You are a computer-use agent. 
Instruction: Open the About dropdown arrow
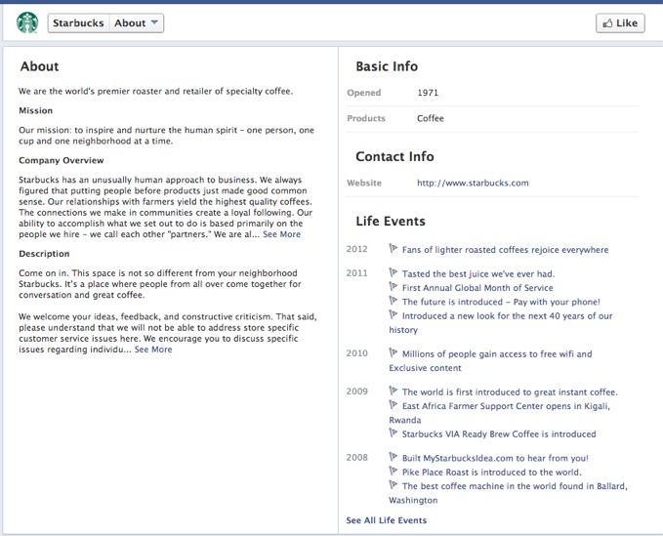(x=154, y=22)
